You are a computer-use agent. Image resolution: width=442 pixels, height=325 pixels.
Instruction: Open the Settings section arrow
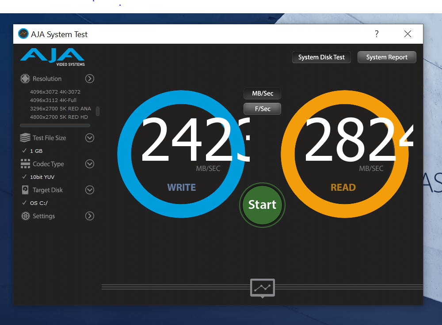(x=90, y=216)
